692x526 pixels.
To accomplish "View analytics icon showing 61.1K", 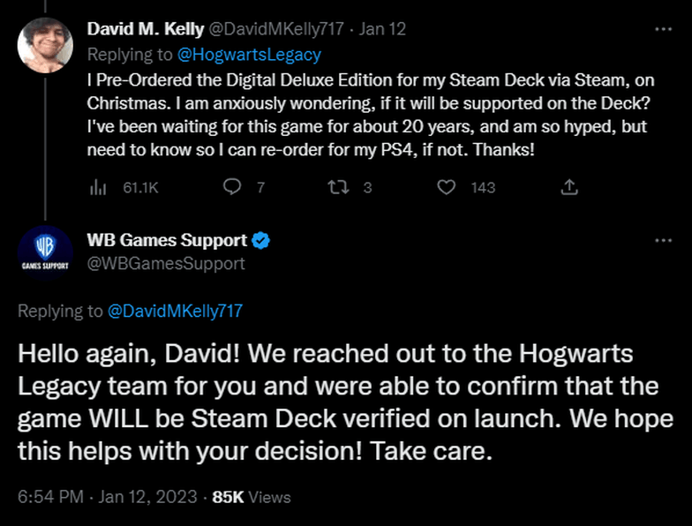I will (x=98, y=187).
